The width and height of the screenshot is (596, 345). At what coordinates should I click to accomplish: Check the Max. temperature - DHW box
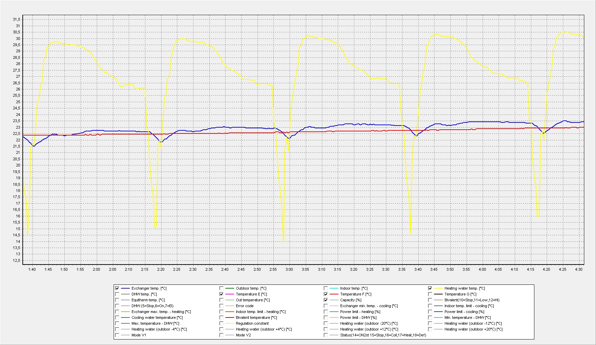pos(117,323)
